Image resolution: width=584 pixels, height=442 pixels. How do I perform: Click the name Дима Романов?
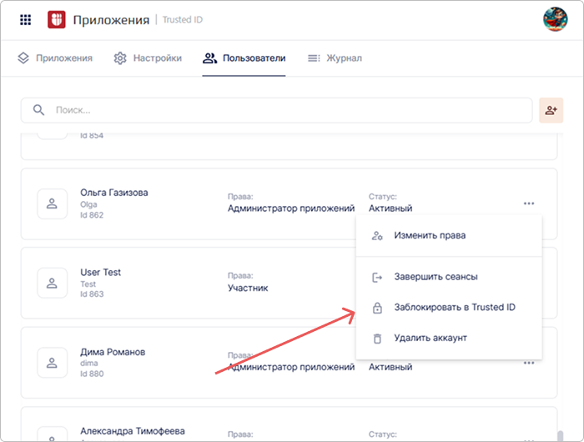tap(113, 352)
